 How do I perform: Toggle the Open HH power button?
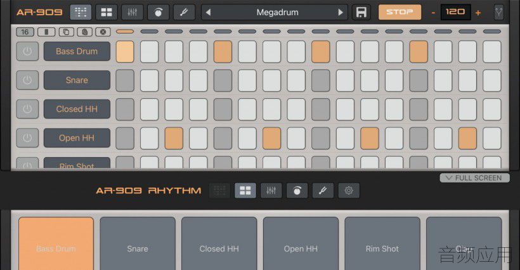click(27, 138)
